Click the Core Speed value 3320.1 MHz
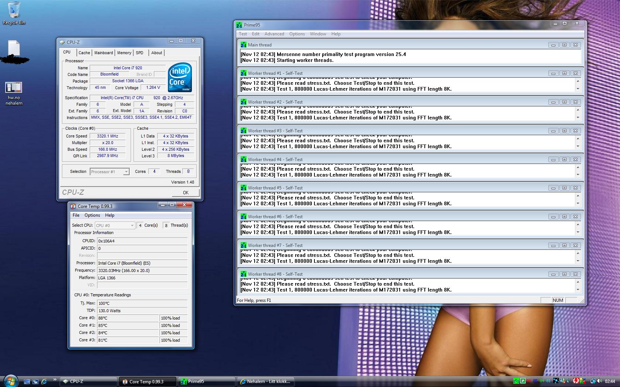Viewport: 620px width, 387px height. (x=107, y=136)
